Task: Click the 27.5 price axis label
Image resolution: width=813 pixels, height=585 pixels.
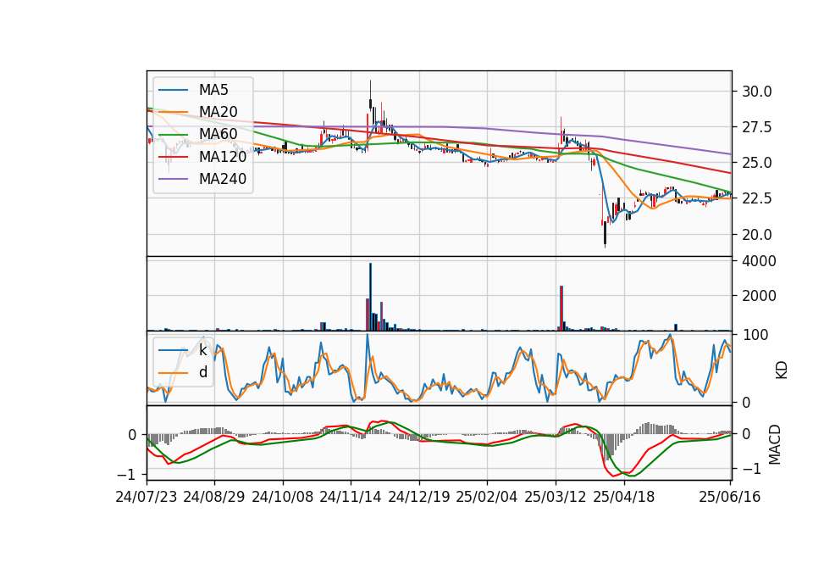Action: pyautogui.click(x=757, y=128)
